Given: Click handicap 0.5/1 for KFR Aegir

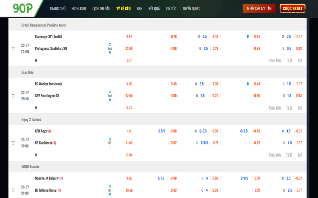Looking at the screenshot, I should [162, 131].
